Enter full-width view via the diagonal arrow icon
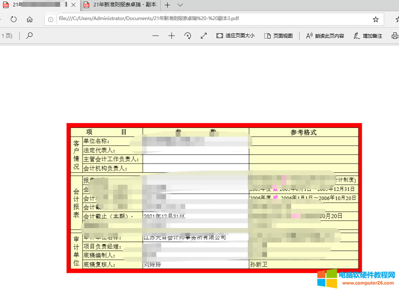This screenshot has width=399, height=291. point(203,36)
